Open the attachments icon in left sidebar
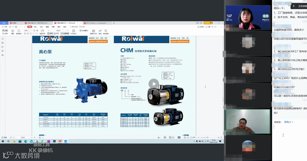Viewport: 307px width, 161px height. [3, 51]
